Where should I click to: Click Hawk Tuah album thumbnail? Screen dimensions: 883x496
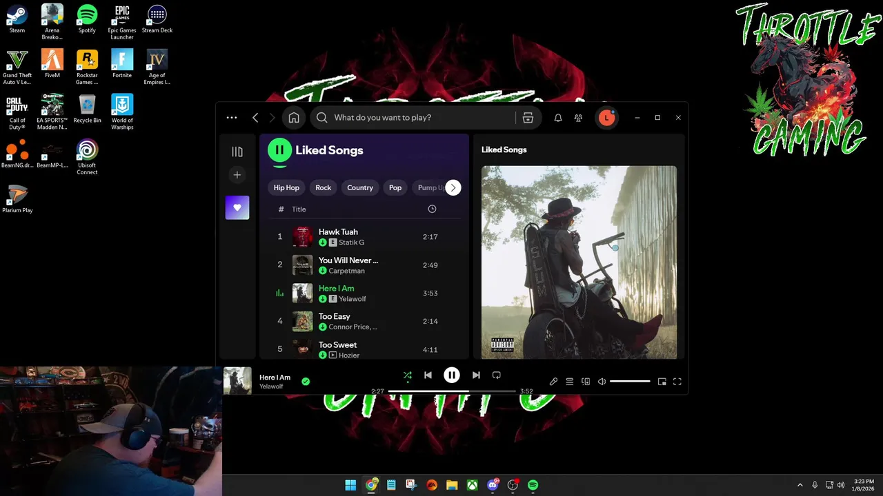(x=303, y=236)
